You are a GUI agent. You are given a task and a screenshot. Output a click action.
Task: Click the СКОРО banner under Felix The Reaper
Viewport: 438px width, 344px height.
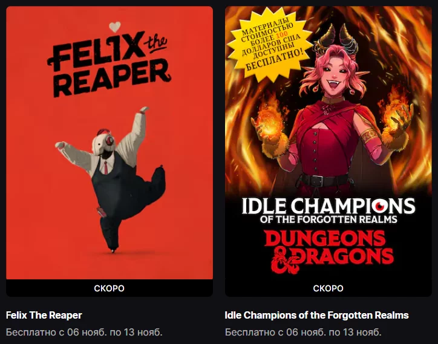coord(109,288)
